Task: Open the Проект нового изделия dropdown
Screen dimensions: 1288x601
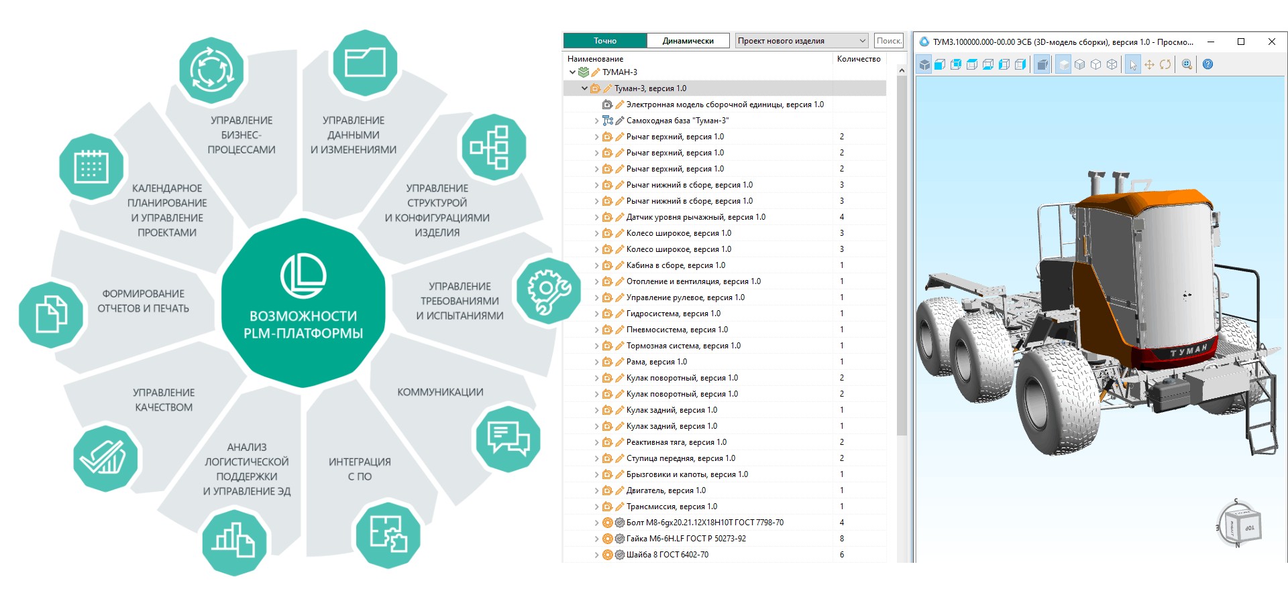Action: coord(802,41)
